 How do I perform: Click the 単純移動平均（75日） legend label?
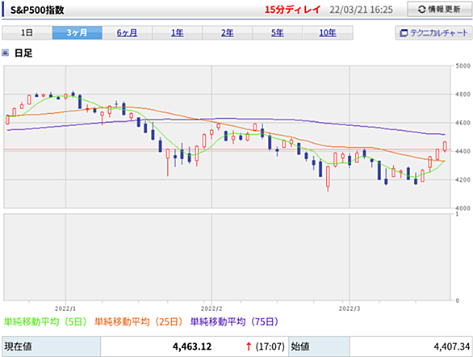pos(234,321)
